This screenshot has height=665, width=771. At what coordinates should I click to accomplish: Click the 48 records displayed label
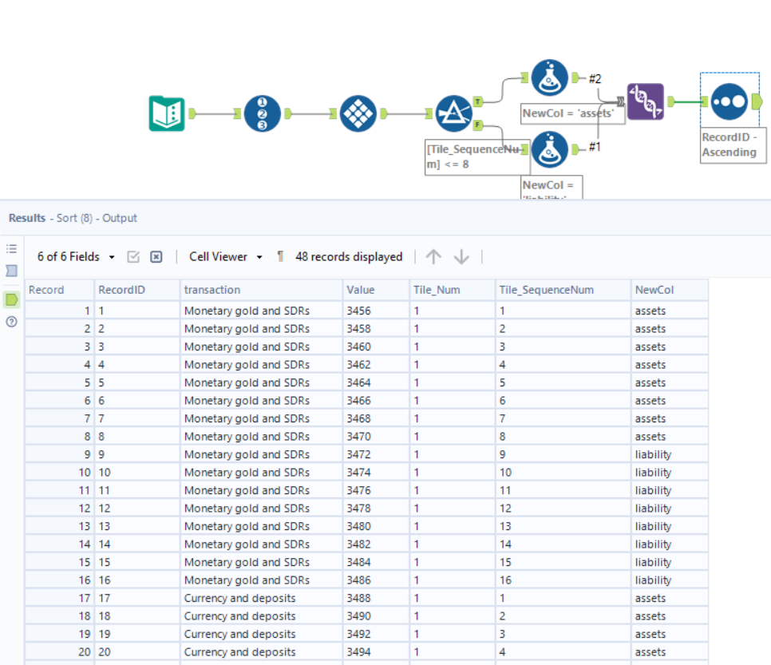coord(349,257)
